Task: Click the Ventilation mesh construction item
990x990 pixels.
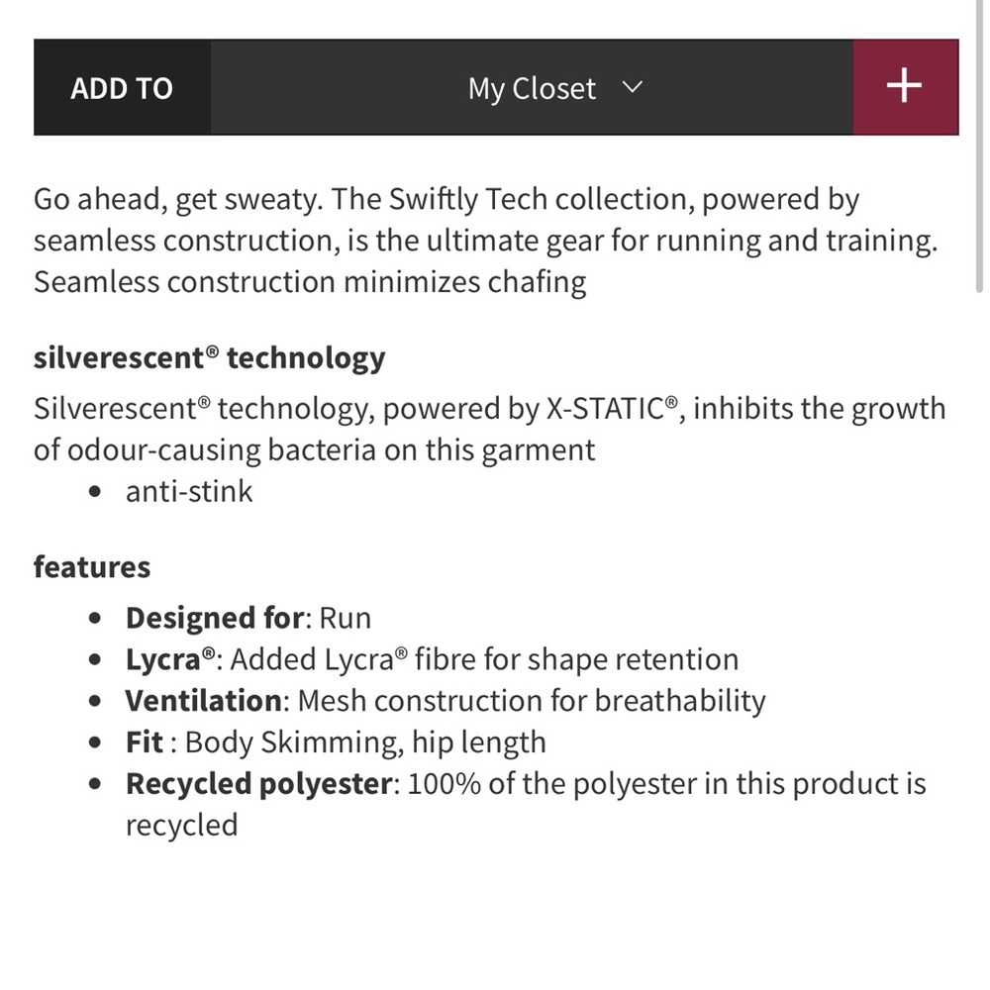Action: 445,701
